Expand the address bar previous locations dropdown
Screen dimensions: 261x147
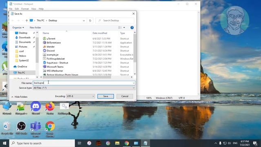click(84, 20)
